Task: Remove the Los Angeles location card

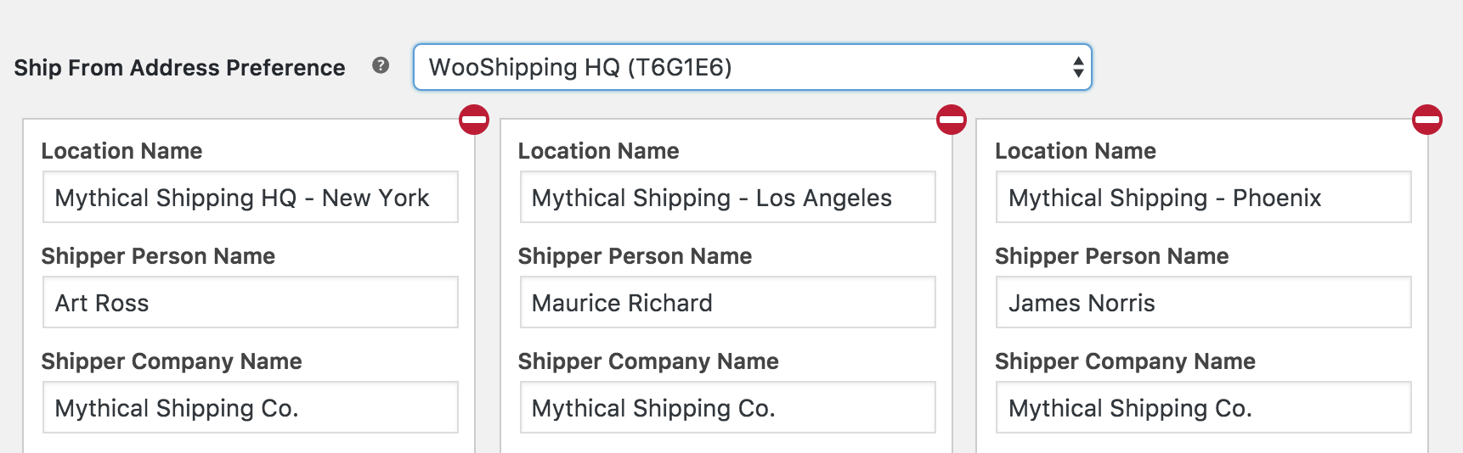Action: tap(952, 120)
